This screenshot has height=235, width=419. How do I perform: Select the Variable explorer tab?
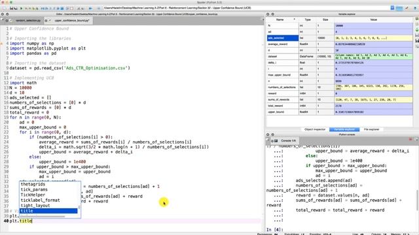[x=344, y=129]
